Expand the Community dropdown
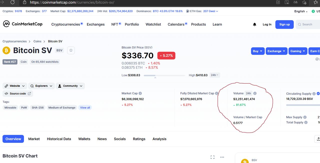Viewport: 320px width, 163px height. (x=70, y=86)
